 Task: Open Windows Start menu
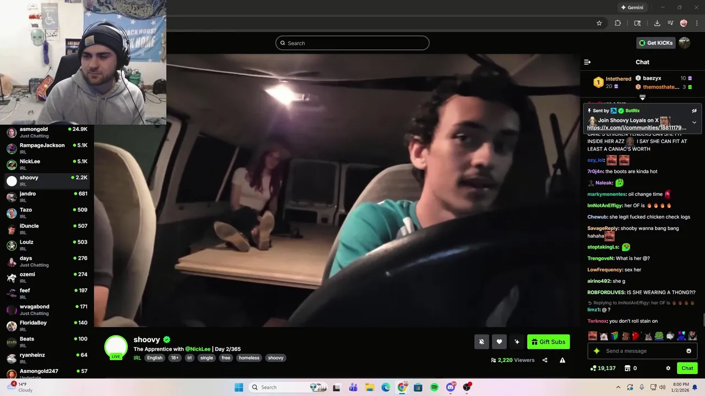238,387
